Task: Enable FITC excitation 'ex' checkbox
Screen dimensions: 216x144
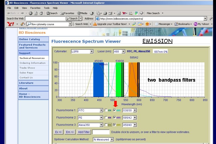Action: coord(106,110)
